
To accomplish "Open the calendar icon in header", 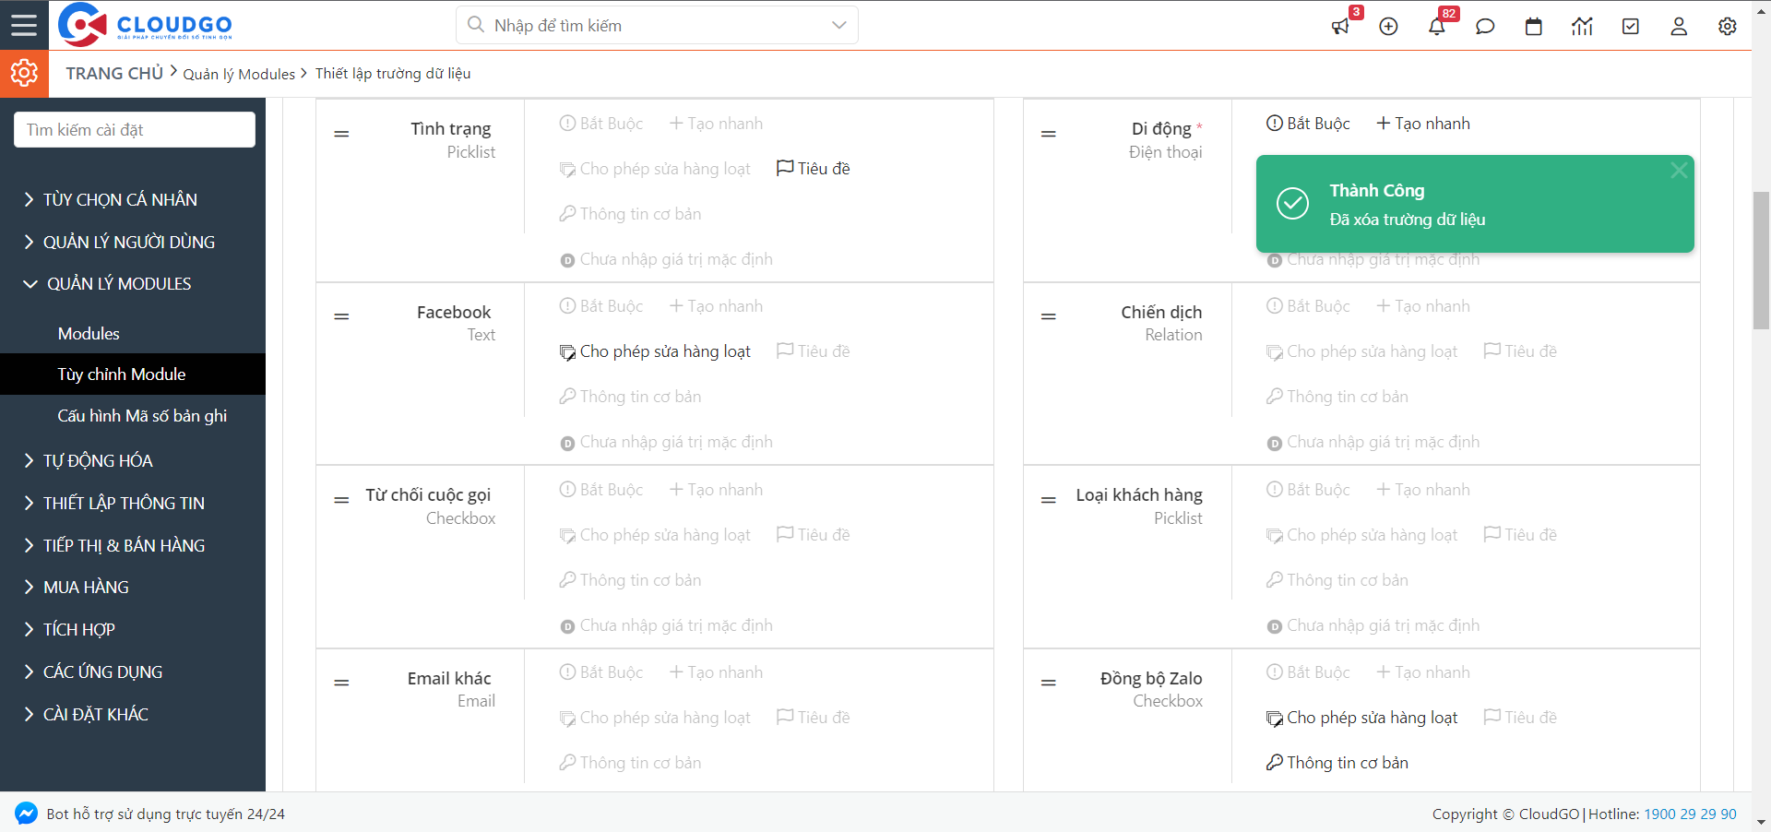I will click(1534, 26).
